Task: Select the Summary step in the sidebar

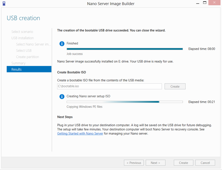Action: coord(18,63)
